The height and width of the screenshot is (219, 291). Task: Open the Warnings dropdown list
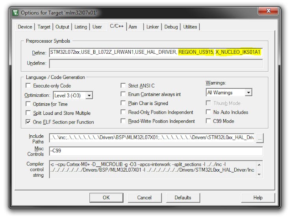point(248,92)
